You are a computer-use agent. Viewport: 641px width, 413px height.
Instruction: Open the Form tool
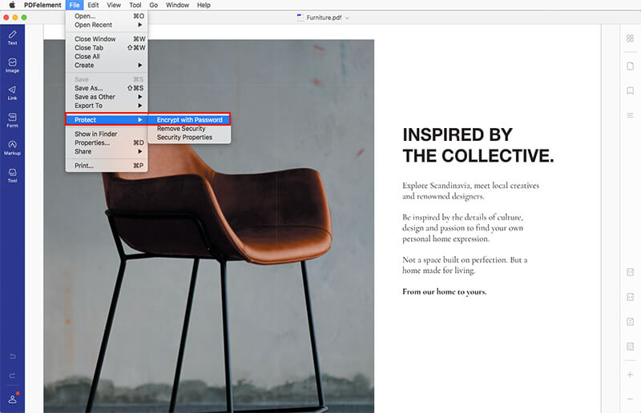(x=12, y=119)
